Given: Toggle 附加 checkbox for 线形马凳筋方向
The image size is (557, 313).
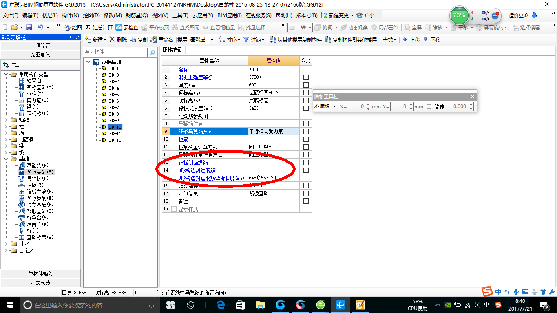Looking at the screenshot, I should pyautogui.click(x=306, y=132).
